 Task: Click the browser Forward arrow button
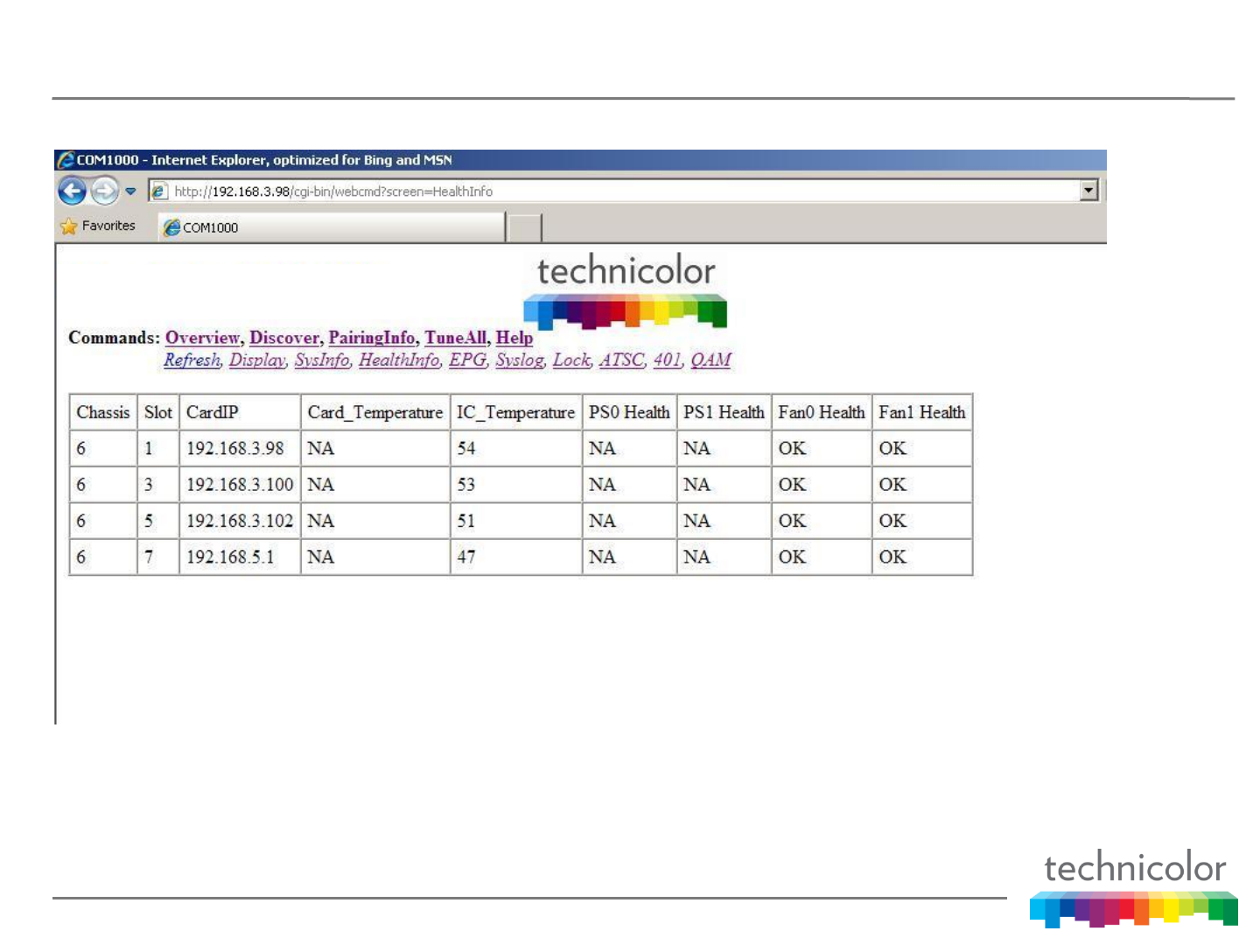coord(105,190)
